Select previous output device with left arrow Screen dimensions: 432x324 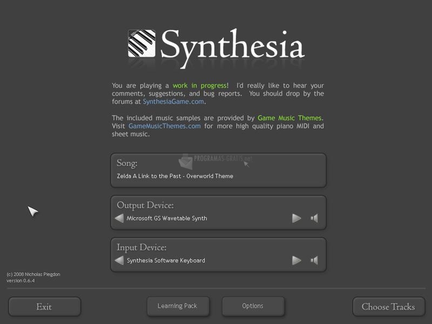tap(119, 218)
